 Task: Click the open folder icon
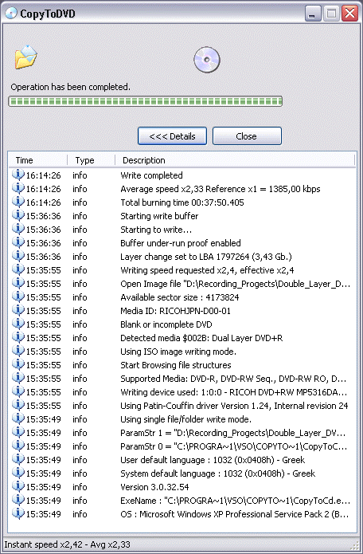click(x=25, y=57)
